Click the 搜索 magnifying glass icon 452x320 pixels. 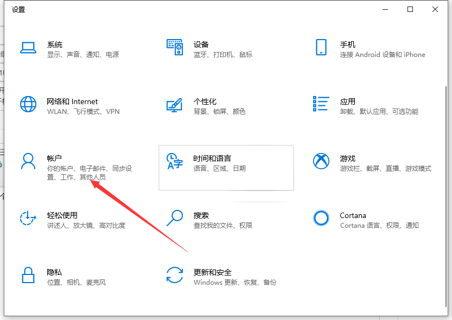tap(174, 218)
